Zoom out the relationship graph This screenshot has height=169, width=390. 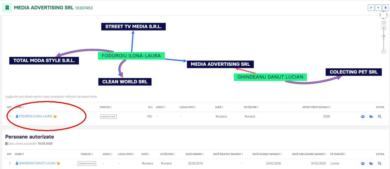[383, 51]
